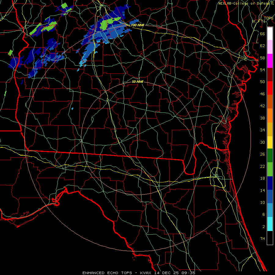The width and height of the screenshot is (275, 275).
Task: Click the "2" legend value
Action: coord(263,226)
